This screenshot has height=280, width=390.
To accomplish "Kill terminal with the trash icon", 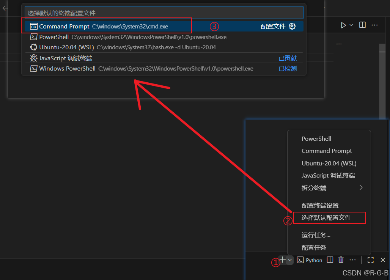I will [x=341, y=260].
